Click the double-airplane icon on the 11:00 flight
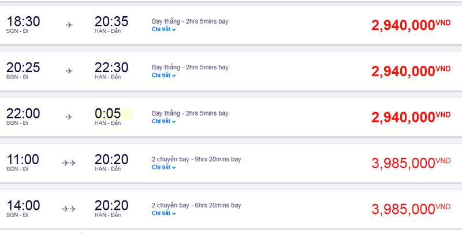Viewport: 462px width, 234px height. click(x=69, y=163)
